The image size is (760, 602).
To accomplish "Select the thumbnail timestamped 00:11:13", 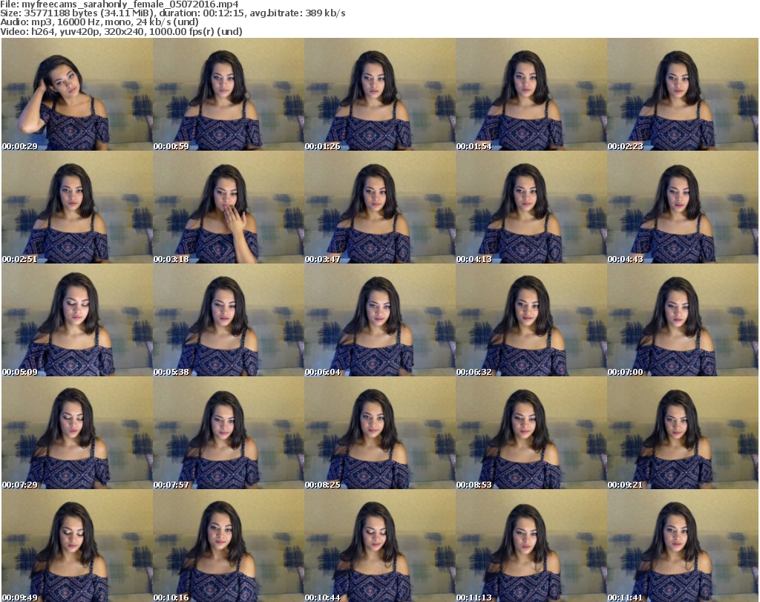I will tap(531, 546).
